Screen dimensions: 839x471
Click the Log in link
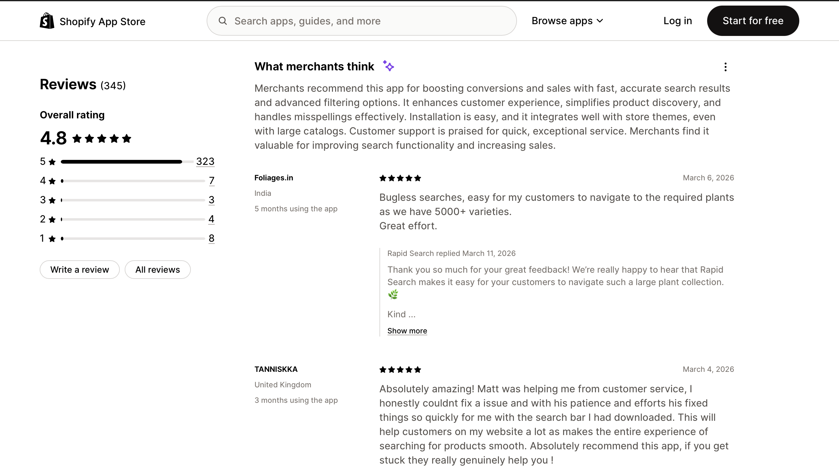(677, 21)
